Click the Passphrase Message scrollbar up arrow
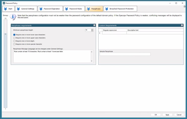 click(92, 52)
